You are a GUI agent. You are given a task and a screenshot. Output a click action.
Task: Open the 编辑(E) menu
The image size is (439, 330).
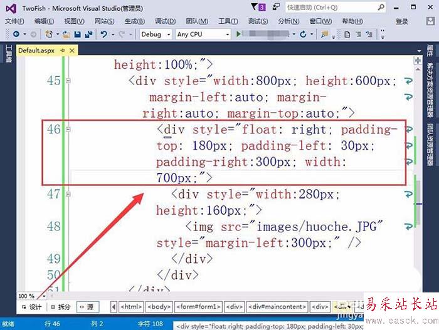44,21
